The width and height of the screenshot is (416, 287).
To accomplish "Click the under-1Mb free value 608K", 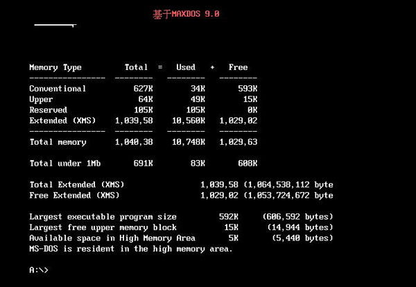I will tap(248, 164).
